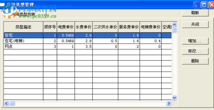
Task: Maximize the 房间类型管理 window
Action: pyautogui.click(x=204, y=5)
